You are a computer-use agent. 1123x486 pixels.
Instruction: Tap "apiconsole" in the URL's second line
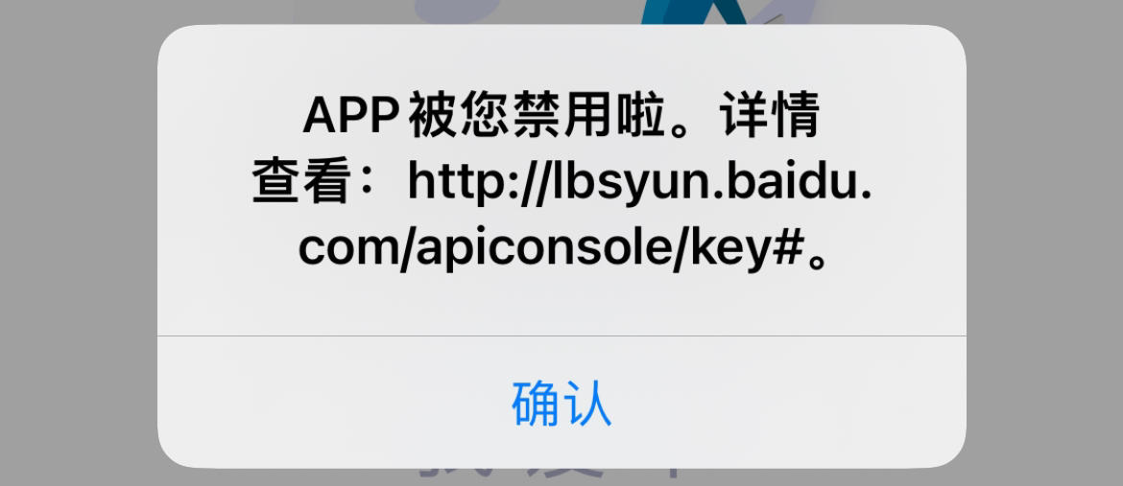541,249
